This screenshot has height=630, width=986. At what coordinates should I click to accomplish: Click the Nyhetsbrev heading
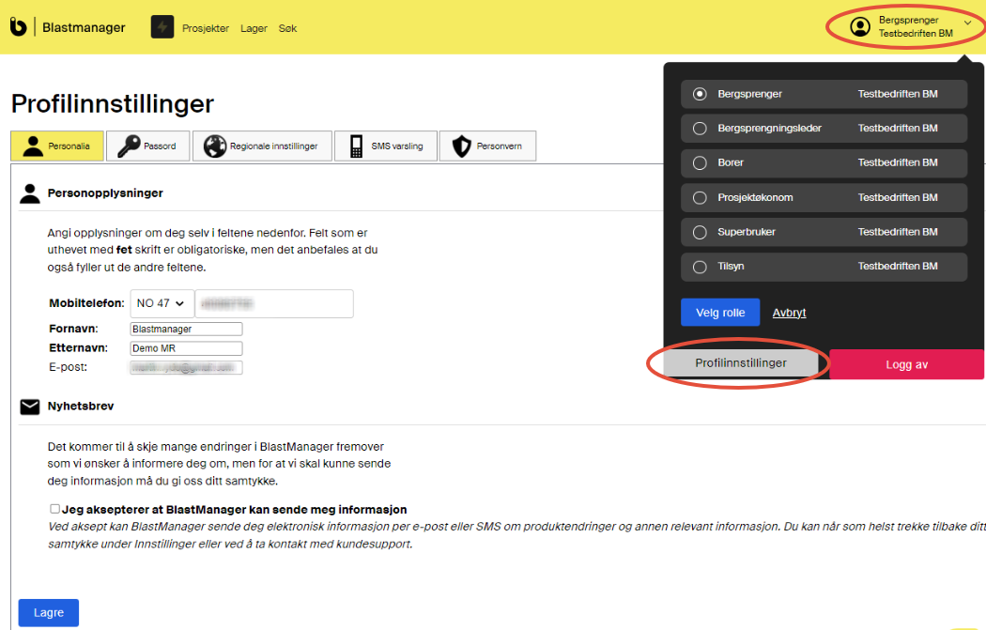click(x=81, y=407)
